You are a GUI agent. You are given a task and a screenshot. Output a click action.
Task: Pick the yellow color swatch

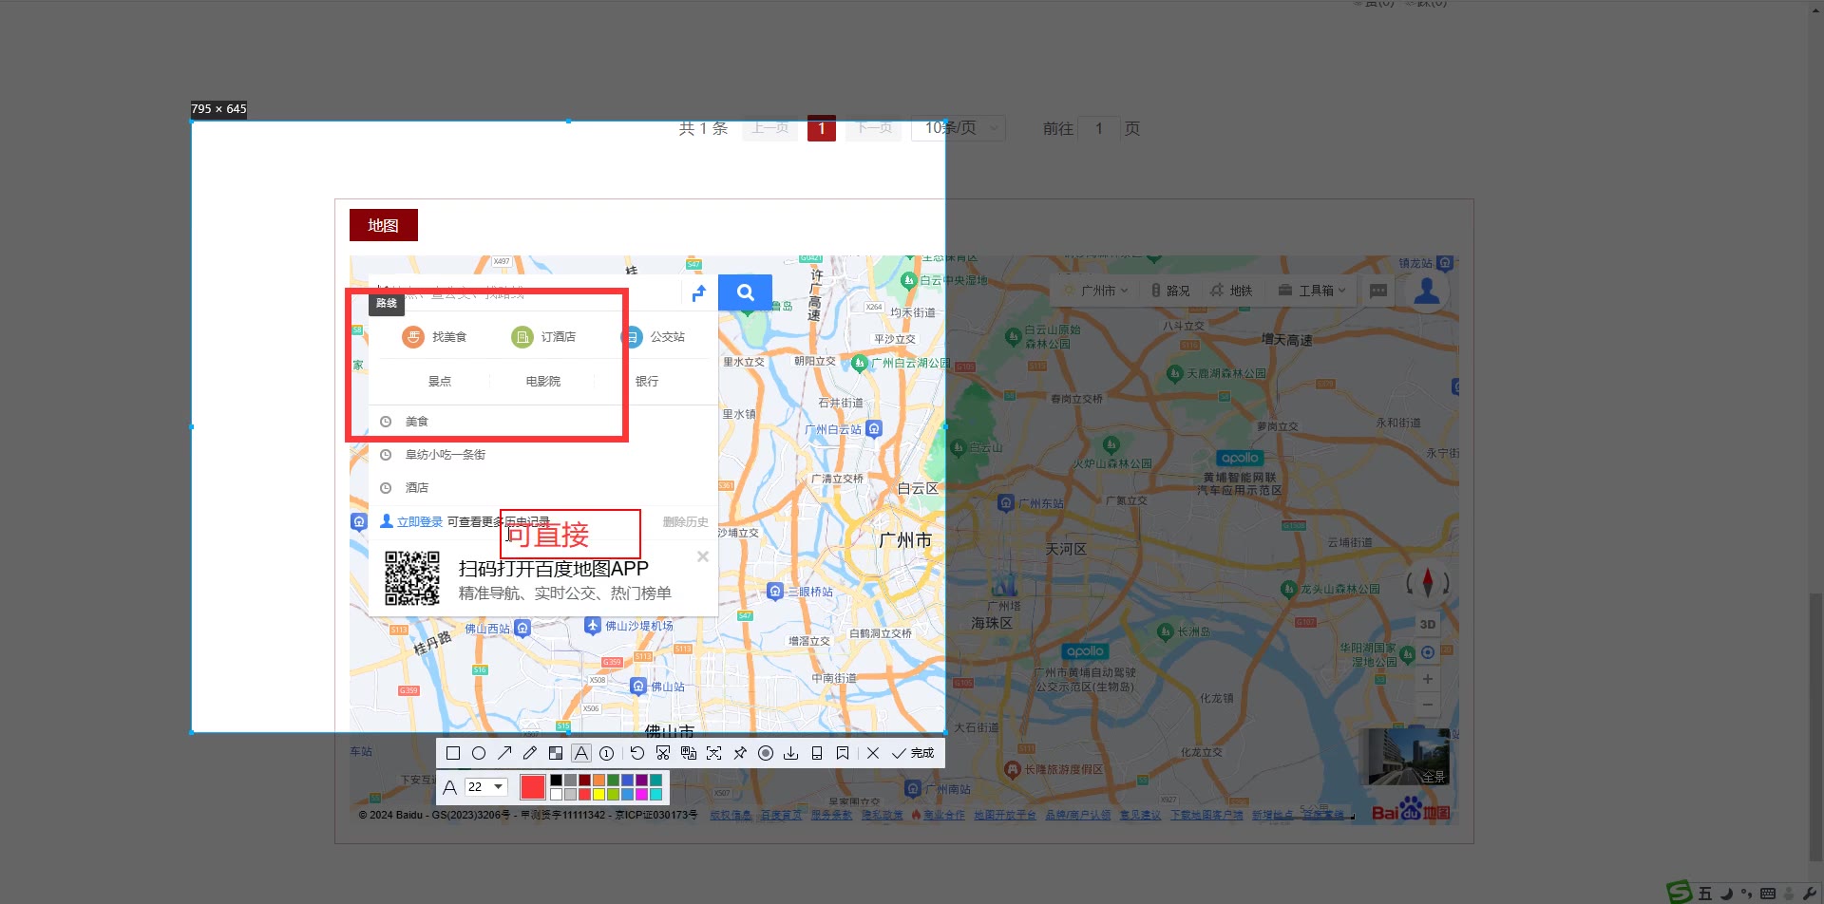point(598,794)
